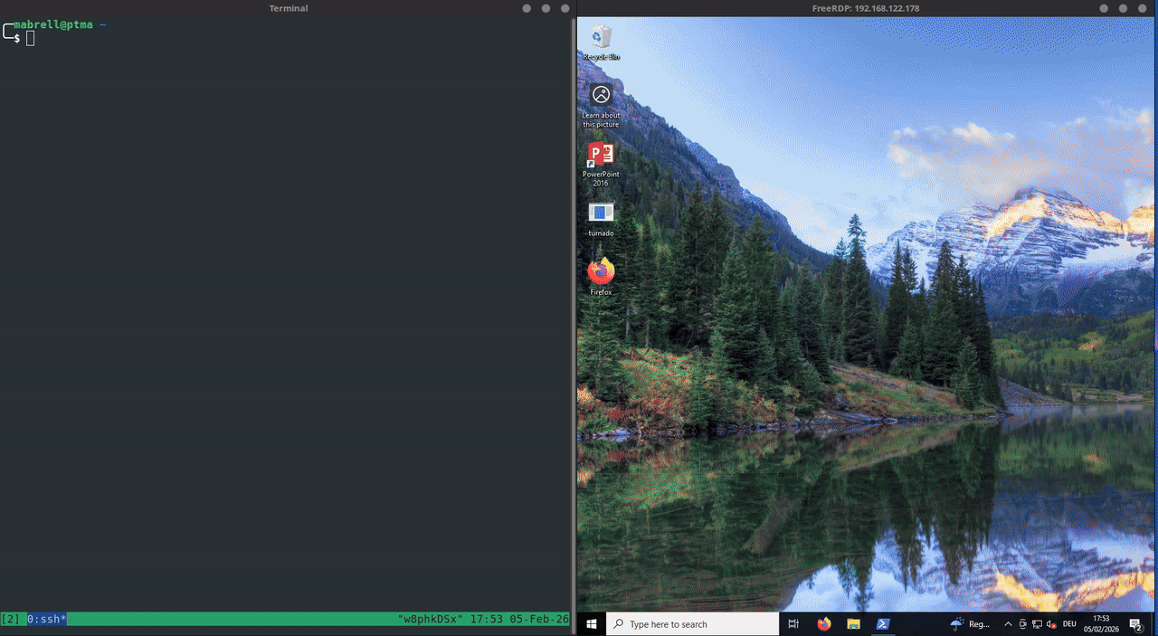Click the tmux status date '17:53 05-Feb-26'
This screenshot has height=636, width=1158.
[x=519, y=620]
